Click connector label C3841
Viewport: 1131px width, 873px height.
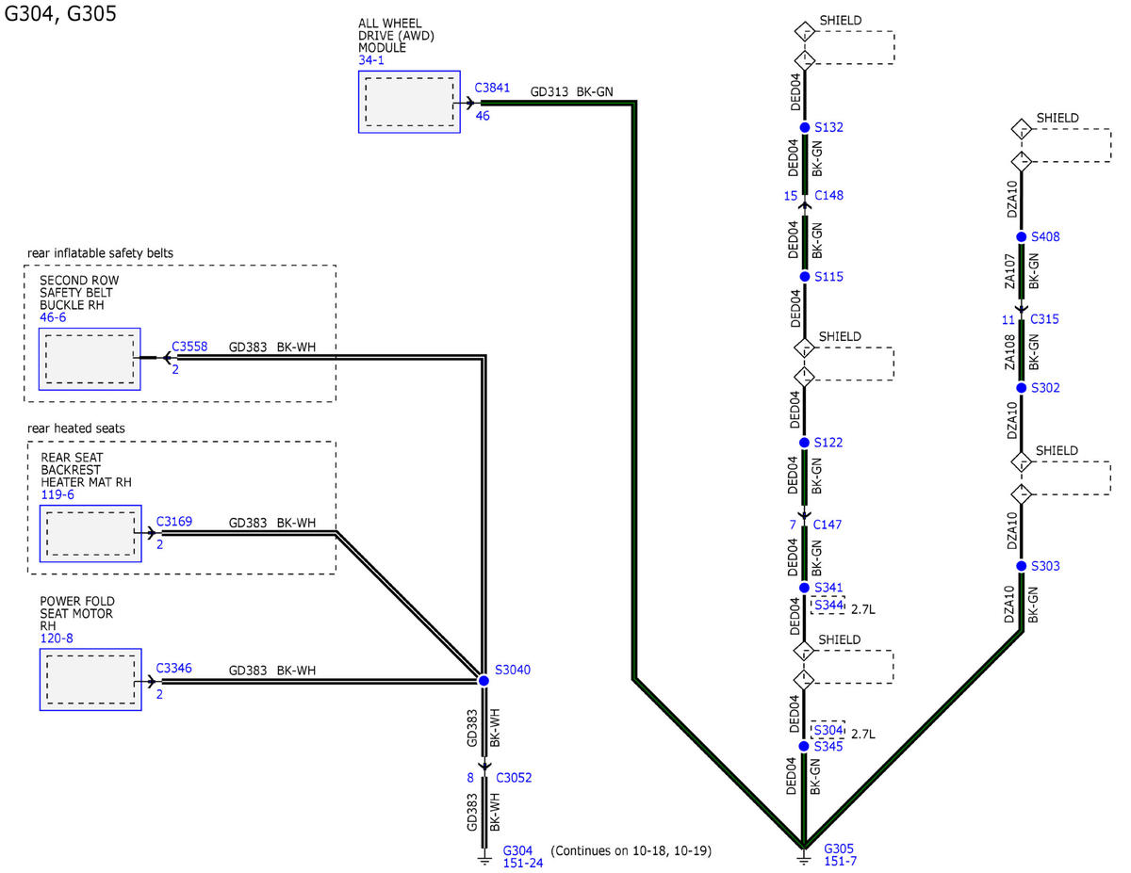point(492,88)
